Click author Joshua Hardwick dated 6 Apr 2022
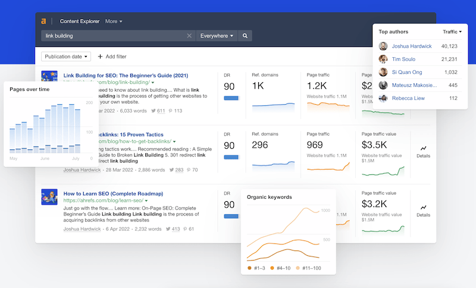The width and height of the screenshot is (476, 288). click(x=82, y=229)
